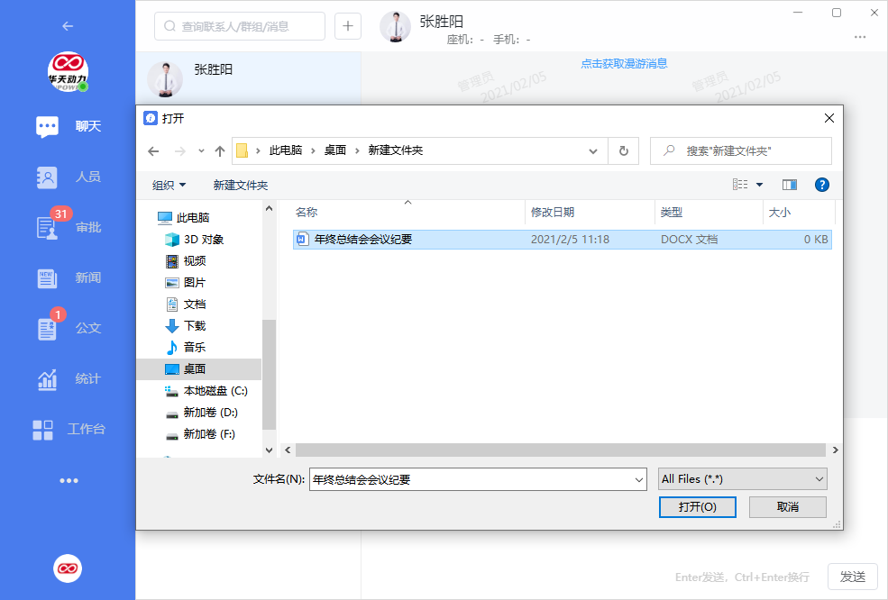Open the 聊天 chat section
This screenshot has height=600, width=888.
point(68,126)
